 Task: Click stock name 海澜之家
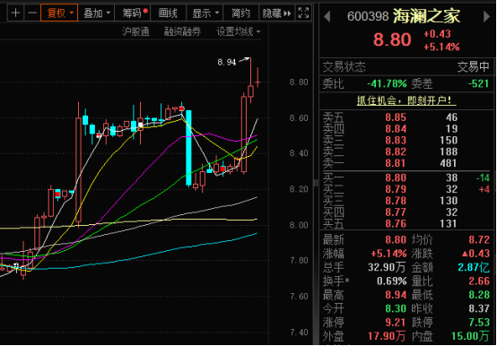[x=426, y=16]
